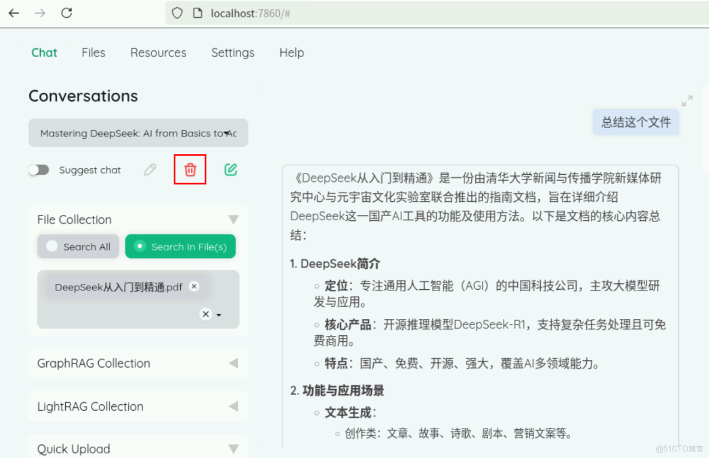This screenshot has height=458, width=709.
Task: Open the Help page
Action: pos(291,53)
